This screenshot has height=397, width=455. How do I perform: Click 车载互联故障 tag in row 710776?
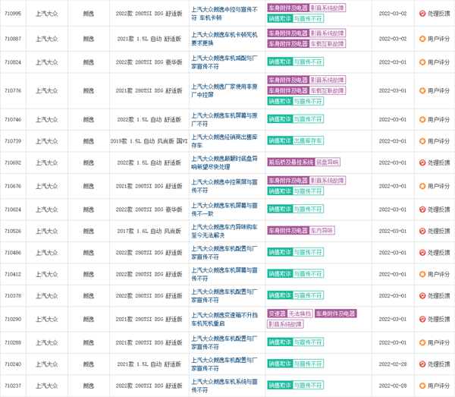click(x=328, y=90)
